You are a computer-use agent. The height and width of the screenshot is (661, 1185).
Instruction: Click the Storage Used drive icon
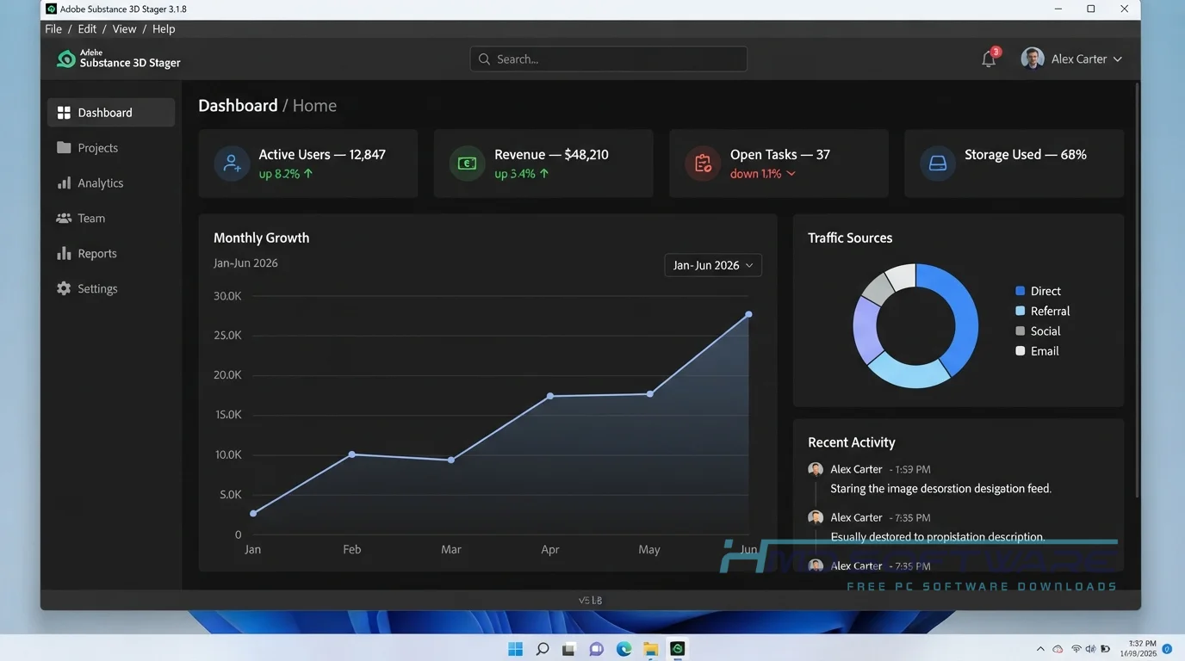(938, 164)
